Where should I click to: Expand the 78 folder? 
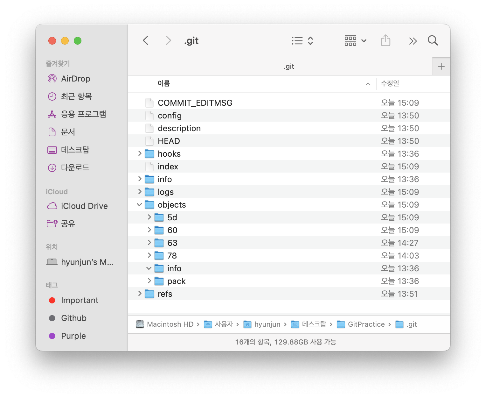pyautogui.click(x=149, y=255)
